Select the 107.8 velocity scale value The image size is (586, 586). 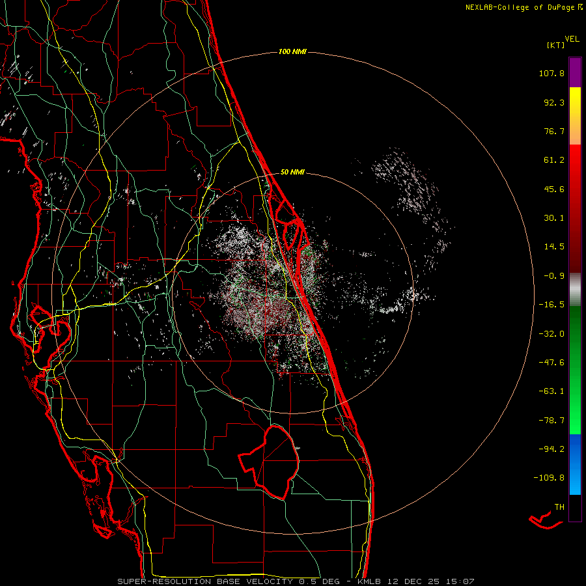[x=551, y=73]
